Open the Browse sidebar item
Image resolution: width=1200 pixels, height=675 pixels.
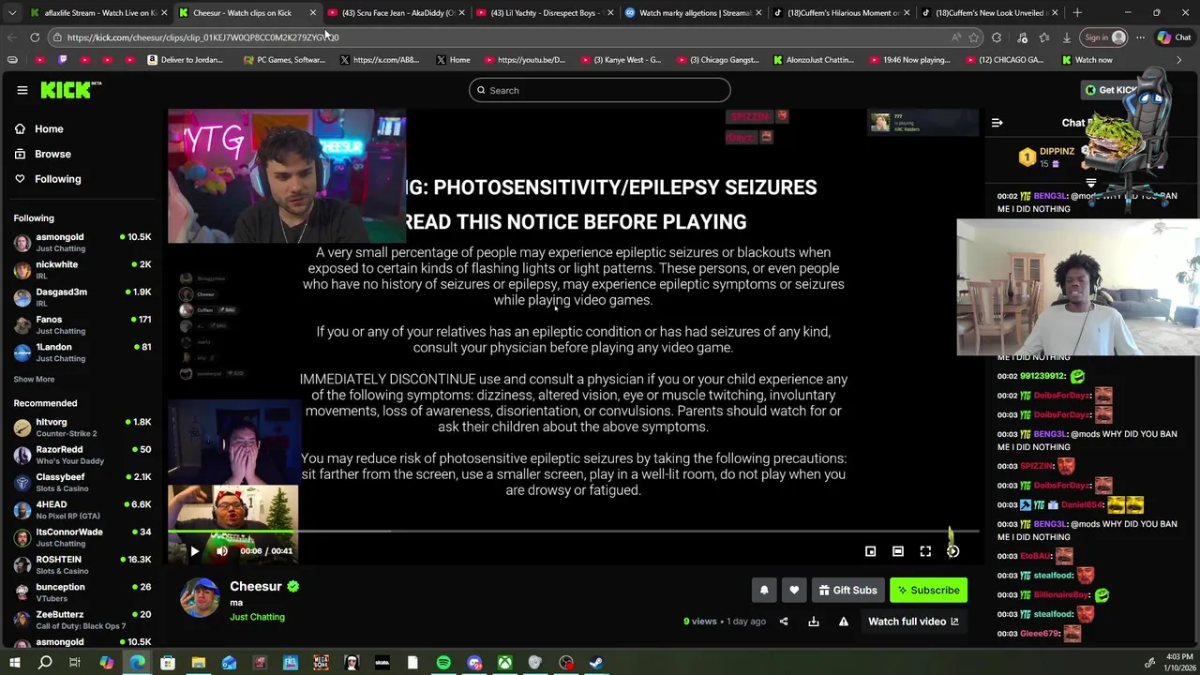click(x=52, y=154)
